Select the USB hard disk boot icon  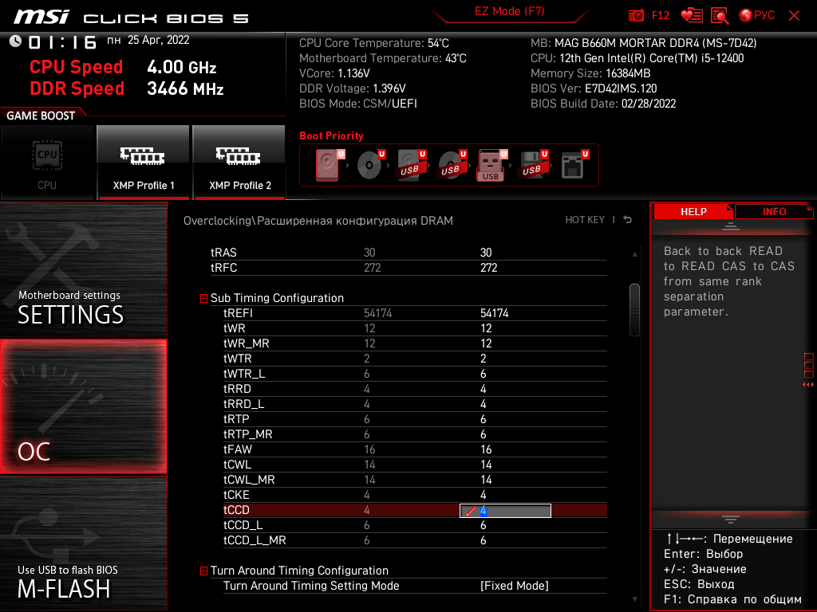[x=411, y=164]
